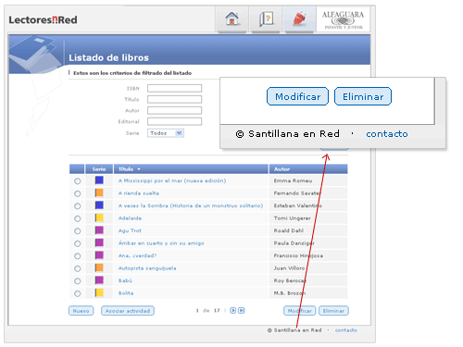Select radio for A rienda suelta
The width and height of the screenshot is (463, 347).
[x=78, y=193]
